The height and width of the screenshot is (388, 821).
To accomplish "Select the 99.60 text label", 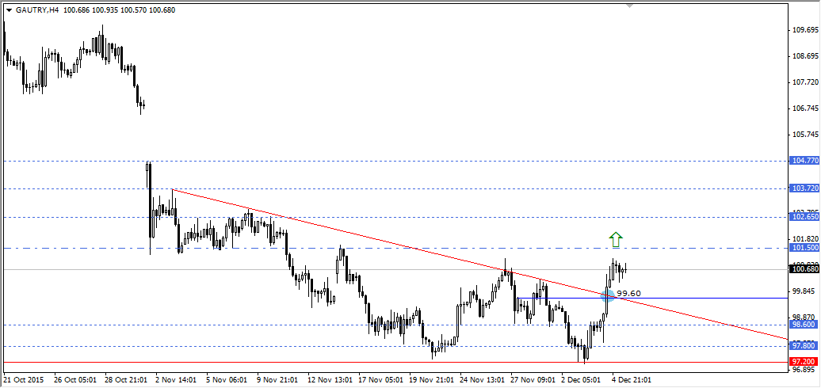I will click(628, 293).
